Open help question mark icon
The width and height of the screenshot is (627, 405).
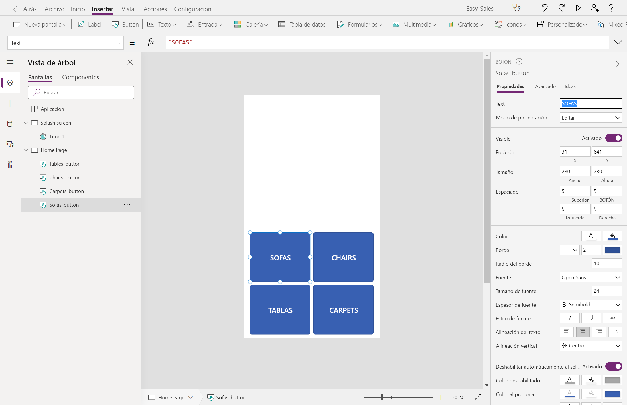(611, 8)
